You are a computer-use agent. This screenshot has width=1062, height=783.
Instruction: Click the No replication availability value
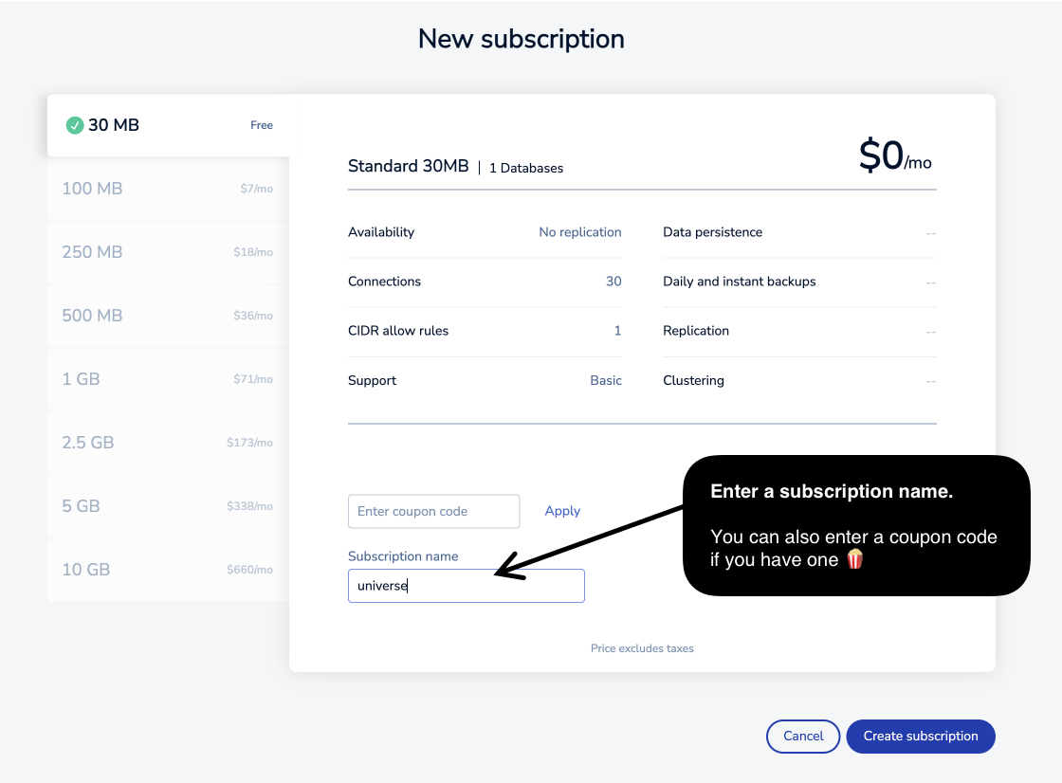(579, 232)
